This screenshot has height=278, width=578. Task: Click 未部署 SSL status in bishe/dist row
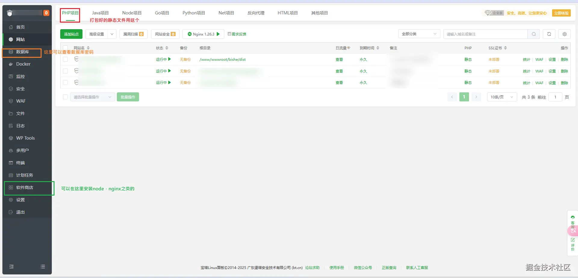click(494, 59)
